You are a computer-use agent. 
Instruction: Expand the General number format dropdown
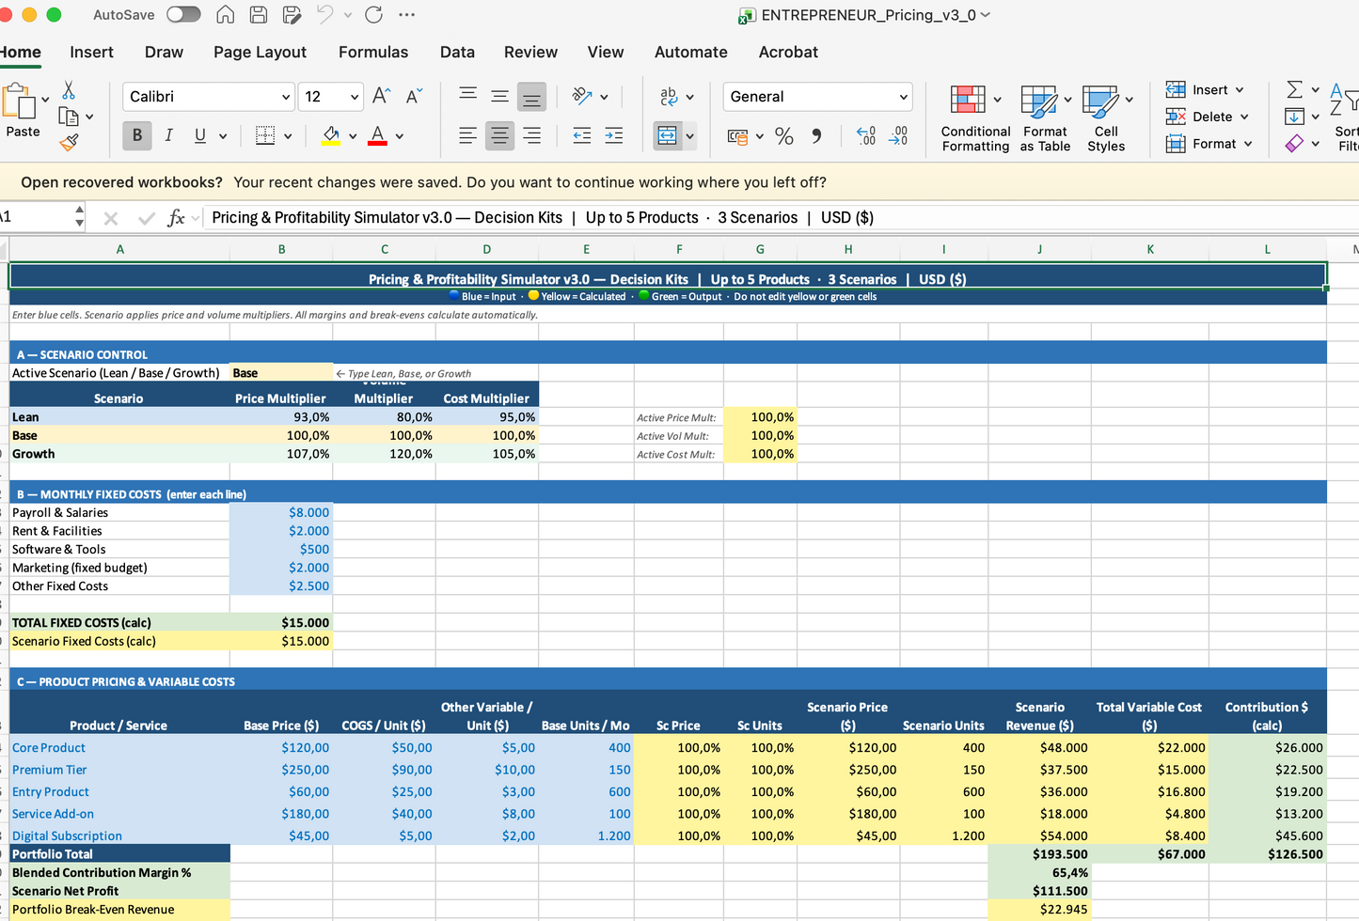[903, 97]
